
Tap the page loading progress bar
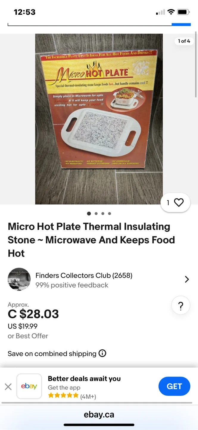pyautogui.click(x=99, y=23)
